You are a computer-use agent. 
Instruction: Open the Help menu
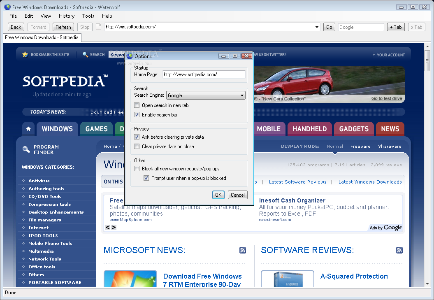click(107, 16)
